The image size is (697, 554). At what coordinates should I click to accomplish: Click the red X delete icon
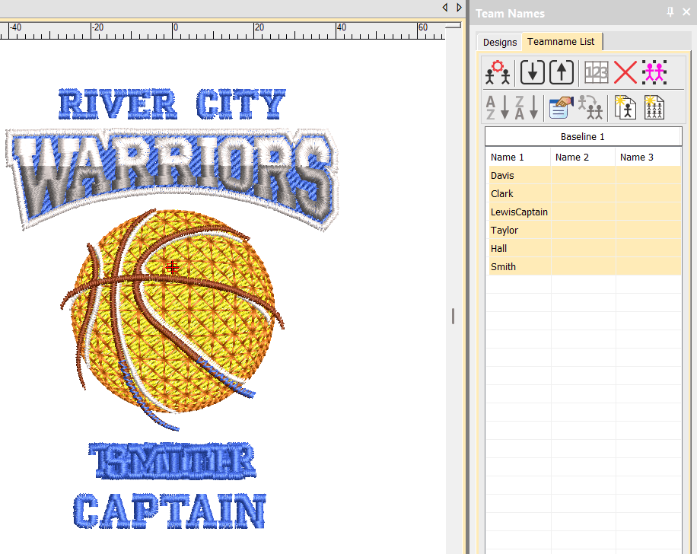coord(625,73)
